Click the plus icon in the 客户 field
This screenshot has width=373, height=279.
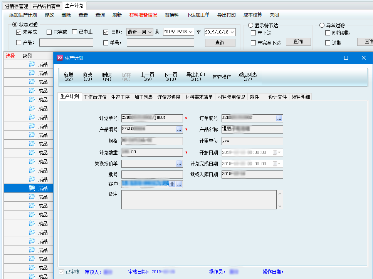172,184
